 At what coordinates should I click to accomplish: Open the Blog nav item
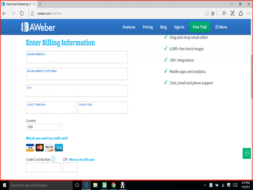163,27
